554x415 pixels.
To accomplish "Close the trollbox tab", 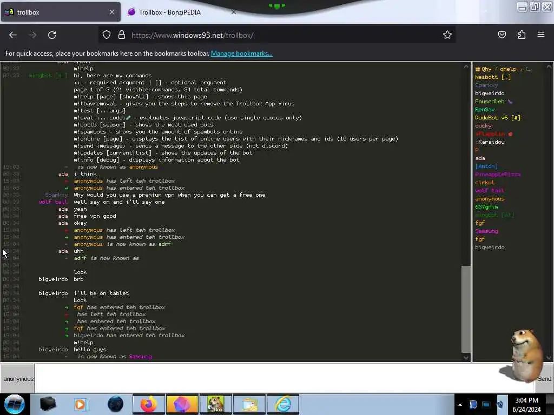I will (111, 12).
